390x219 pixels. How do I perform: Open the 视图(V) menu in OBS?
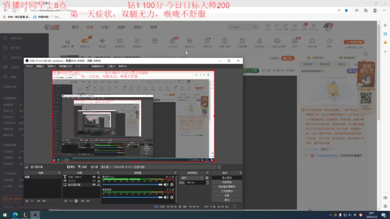click(x=52, y=66)
